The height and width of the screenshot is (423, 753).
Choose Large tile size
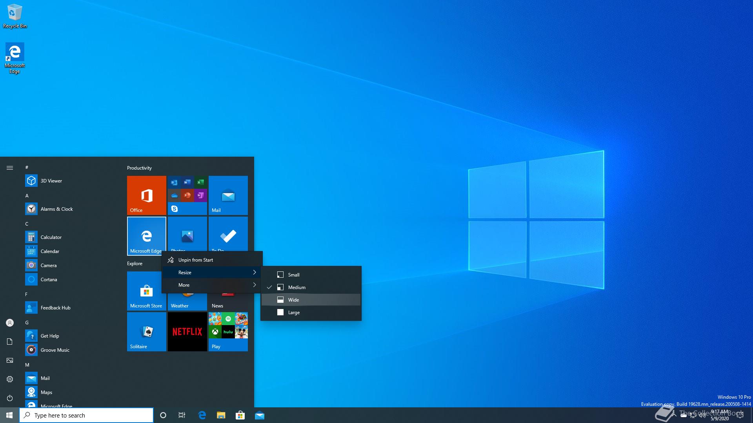tap(311, 312)
